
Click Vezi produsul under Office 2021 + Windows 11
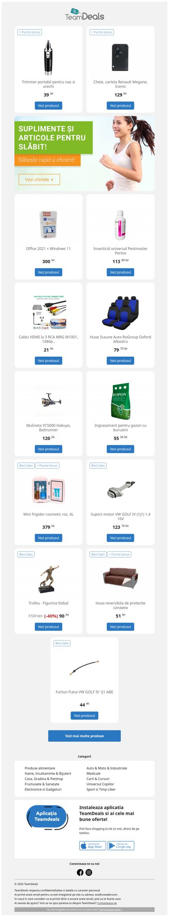(x=48, y=272)
